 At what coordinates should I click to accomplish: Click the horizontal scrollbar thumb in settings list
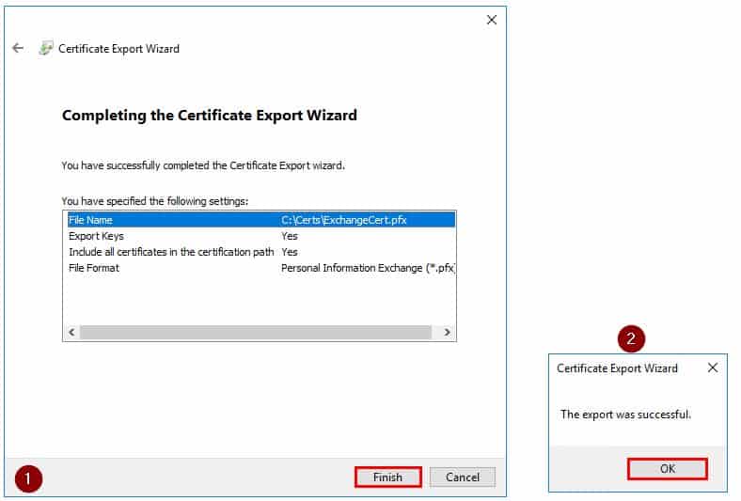(256, 332)
